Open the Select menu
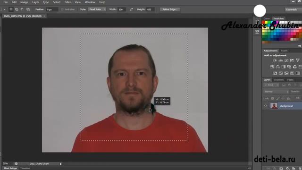The height and width of the screenshot is (170, 302). tap(57, 2)
